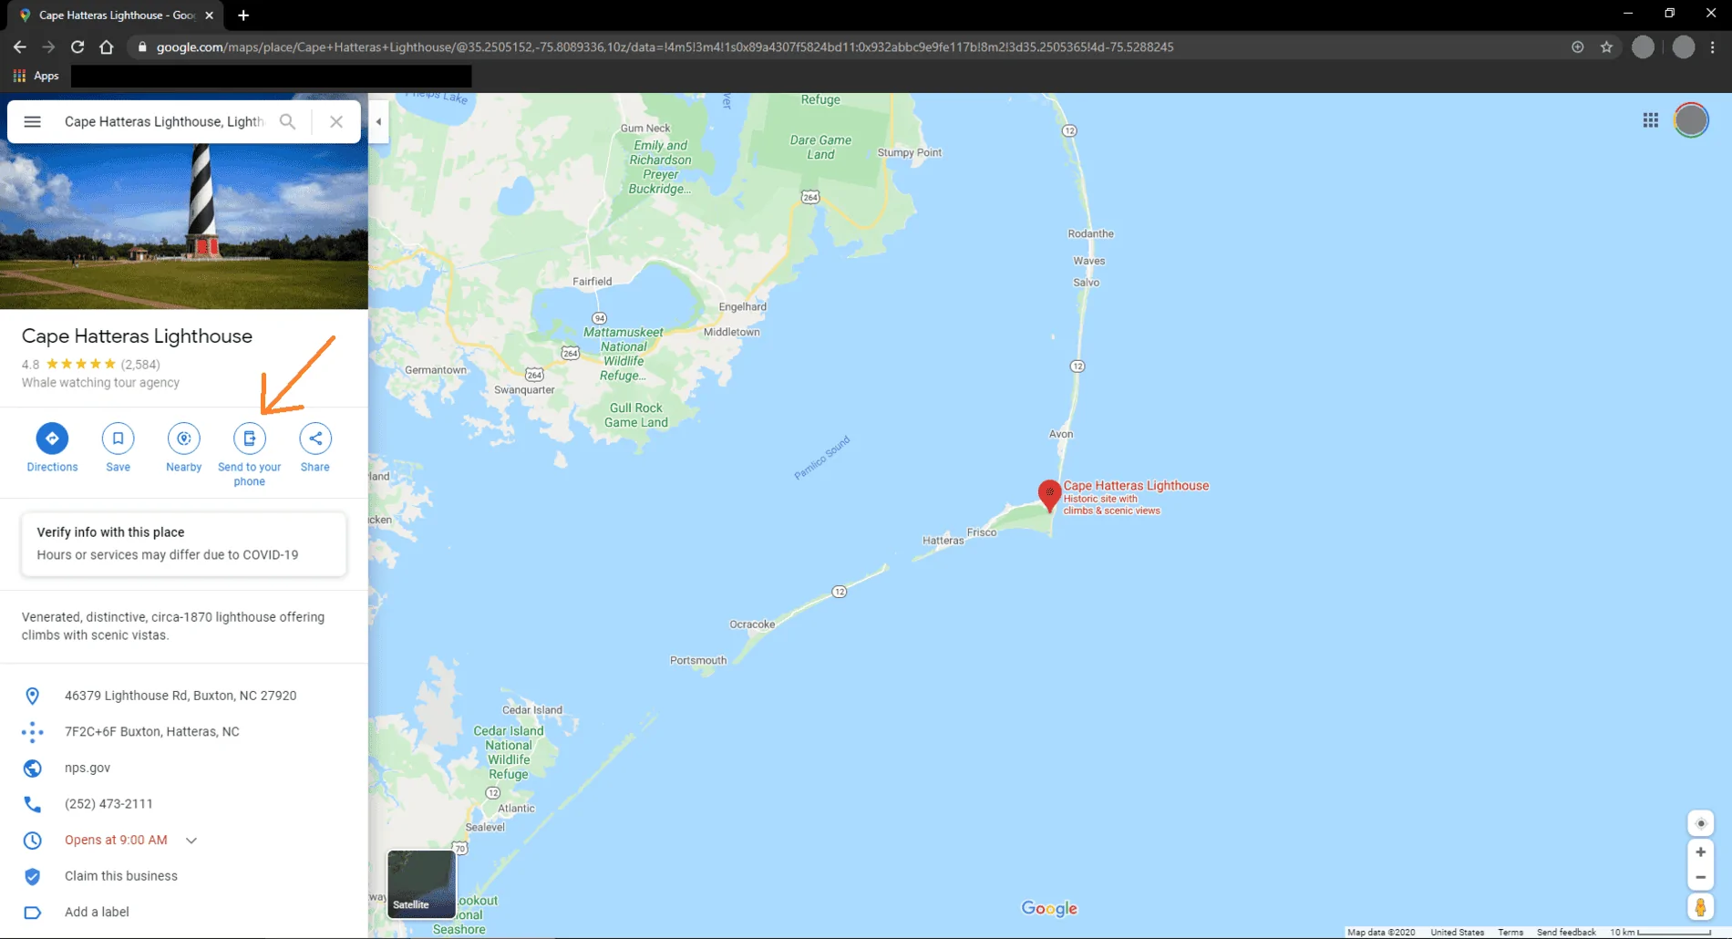Click the Chrome profile avatar in toolbar
Image resolution: width=1732 pixels, height=939 pixels.
[1684, 46]
